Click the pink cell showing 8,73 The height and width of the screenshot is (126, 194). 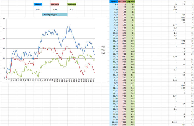click(122, 33)
